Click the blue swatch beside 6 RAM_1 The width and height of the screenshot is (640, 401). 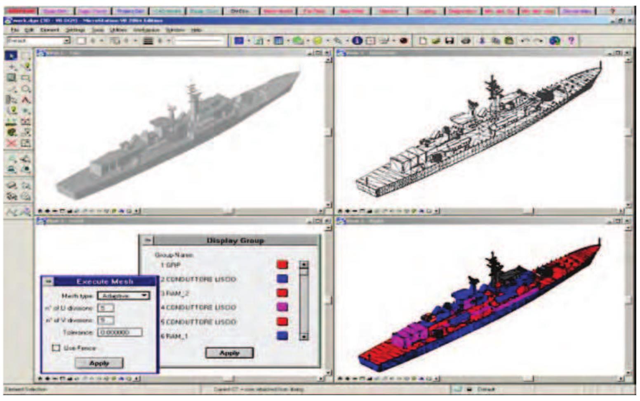click(x=282, y=335)
